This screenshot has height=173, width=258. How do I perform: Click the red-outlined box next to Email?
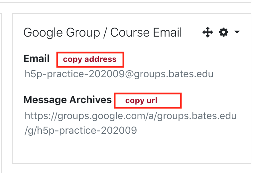(90, 60)
